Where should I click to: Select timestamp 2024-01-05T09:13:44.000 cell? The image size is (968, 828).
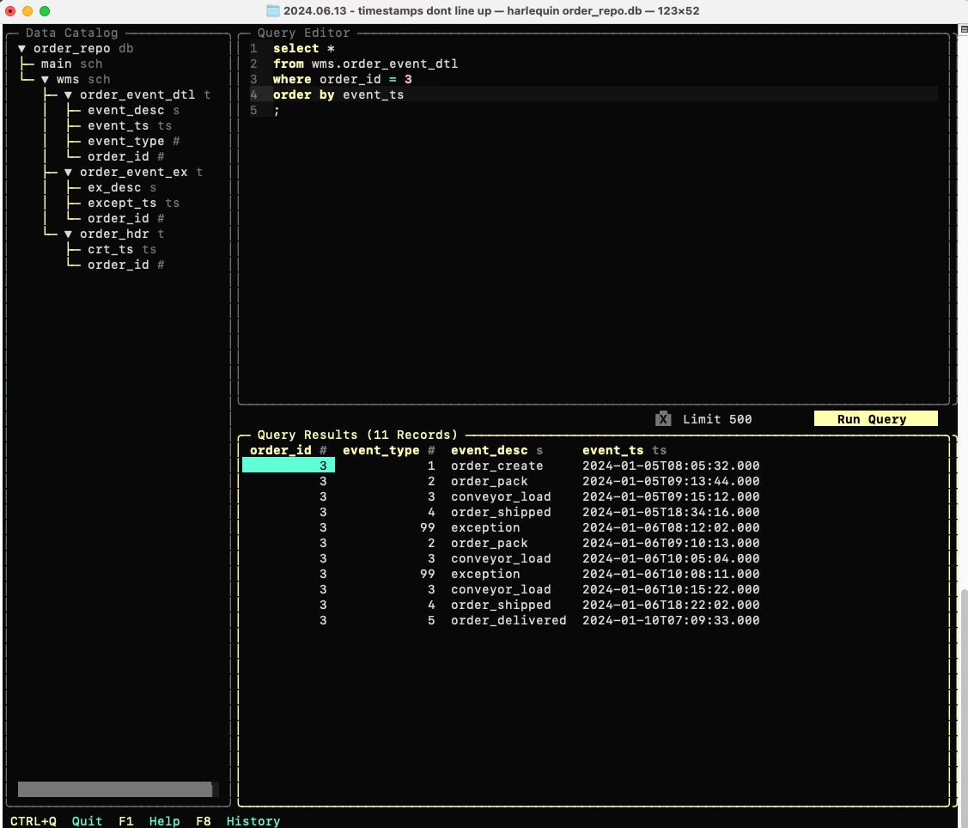pos(671,481)
